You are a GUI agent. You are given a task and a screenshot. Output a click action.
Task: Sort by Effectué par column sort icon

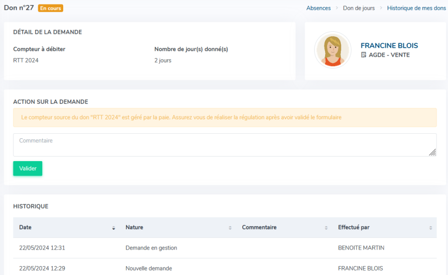431,228
